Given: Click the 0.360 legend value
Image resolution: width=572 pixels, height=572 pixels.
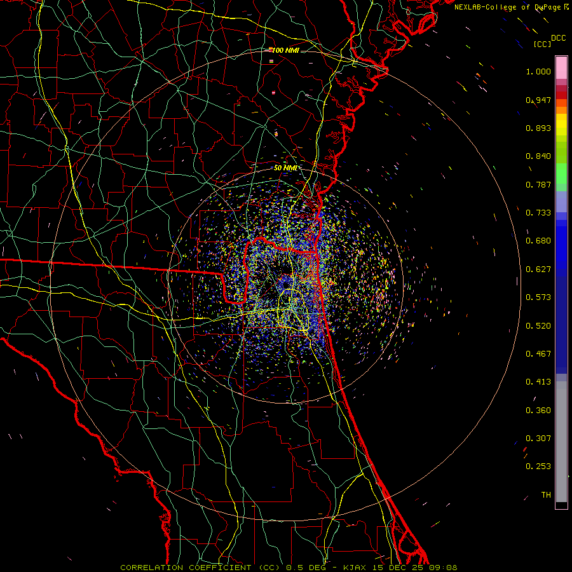Looking at the screenshot, I should 538,411.
